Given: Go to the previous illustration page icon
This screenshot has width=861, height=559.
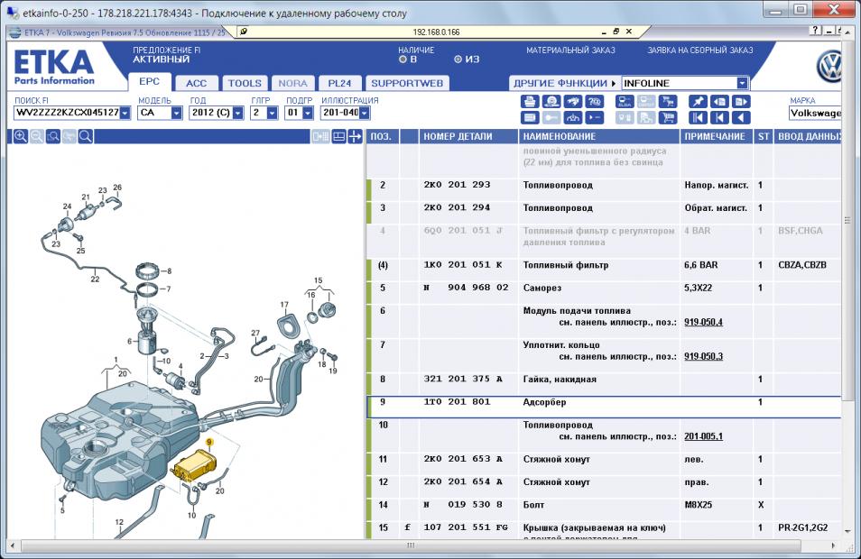Looking at the screenshot, I should pos(719,102).
